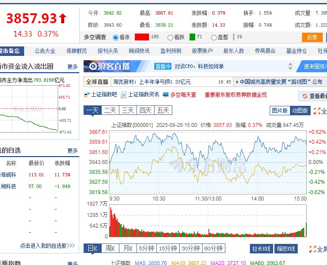Switch to 日K candlestick tab
This screenshot has height=265, width=327.
pyautogui.click(x=92, y=248)
